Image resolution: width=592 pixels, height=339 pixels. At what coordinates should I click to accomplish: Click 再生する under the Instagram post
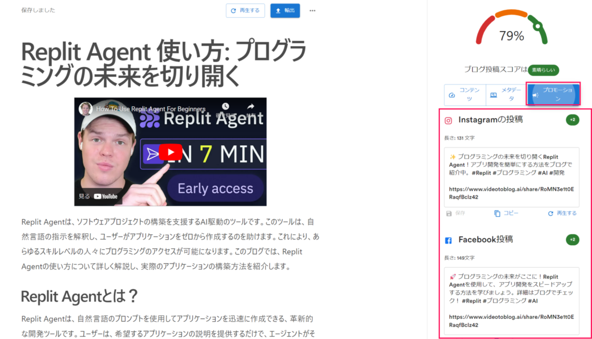click(562, 213)
